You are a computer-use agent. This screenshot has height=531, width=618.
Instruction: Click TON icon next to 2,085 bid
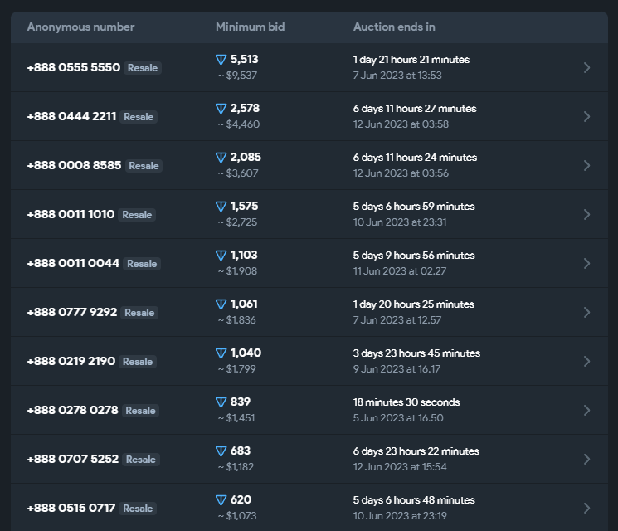(x=221, y=158)
